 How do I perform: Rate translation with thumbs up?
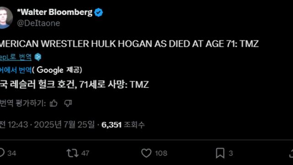(54, 103)
